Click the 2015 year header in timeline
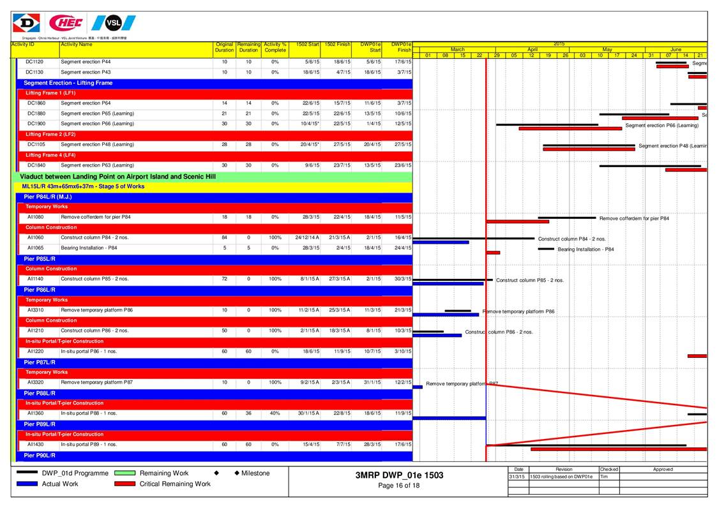717x506 pixels. point(559,44)
